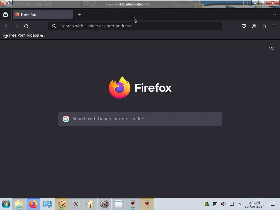
Task: Open the system settings taskbar icon
Action: point(48,204)
